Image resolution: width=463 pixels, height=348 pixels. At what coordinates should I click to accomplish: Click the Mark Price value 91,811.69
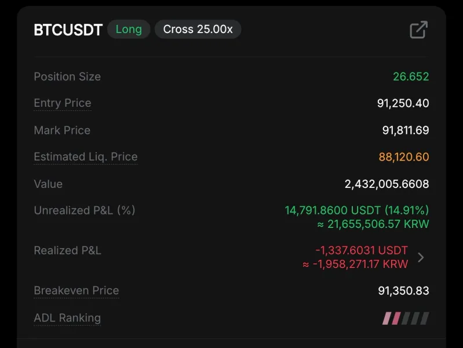pyautogui.click(x=405, y=130)
